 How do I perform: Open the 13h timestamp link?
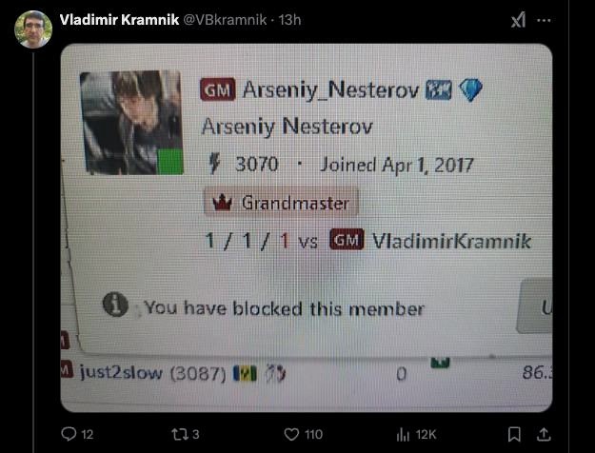[290, 19]
